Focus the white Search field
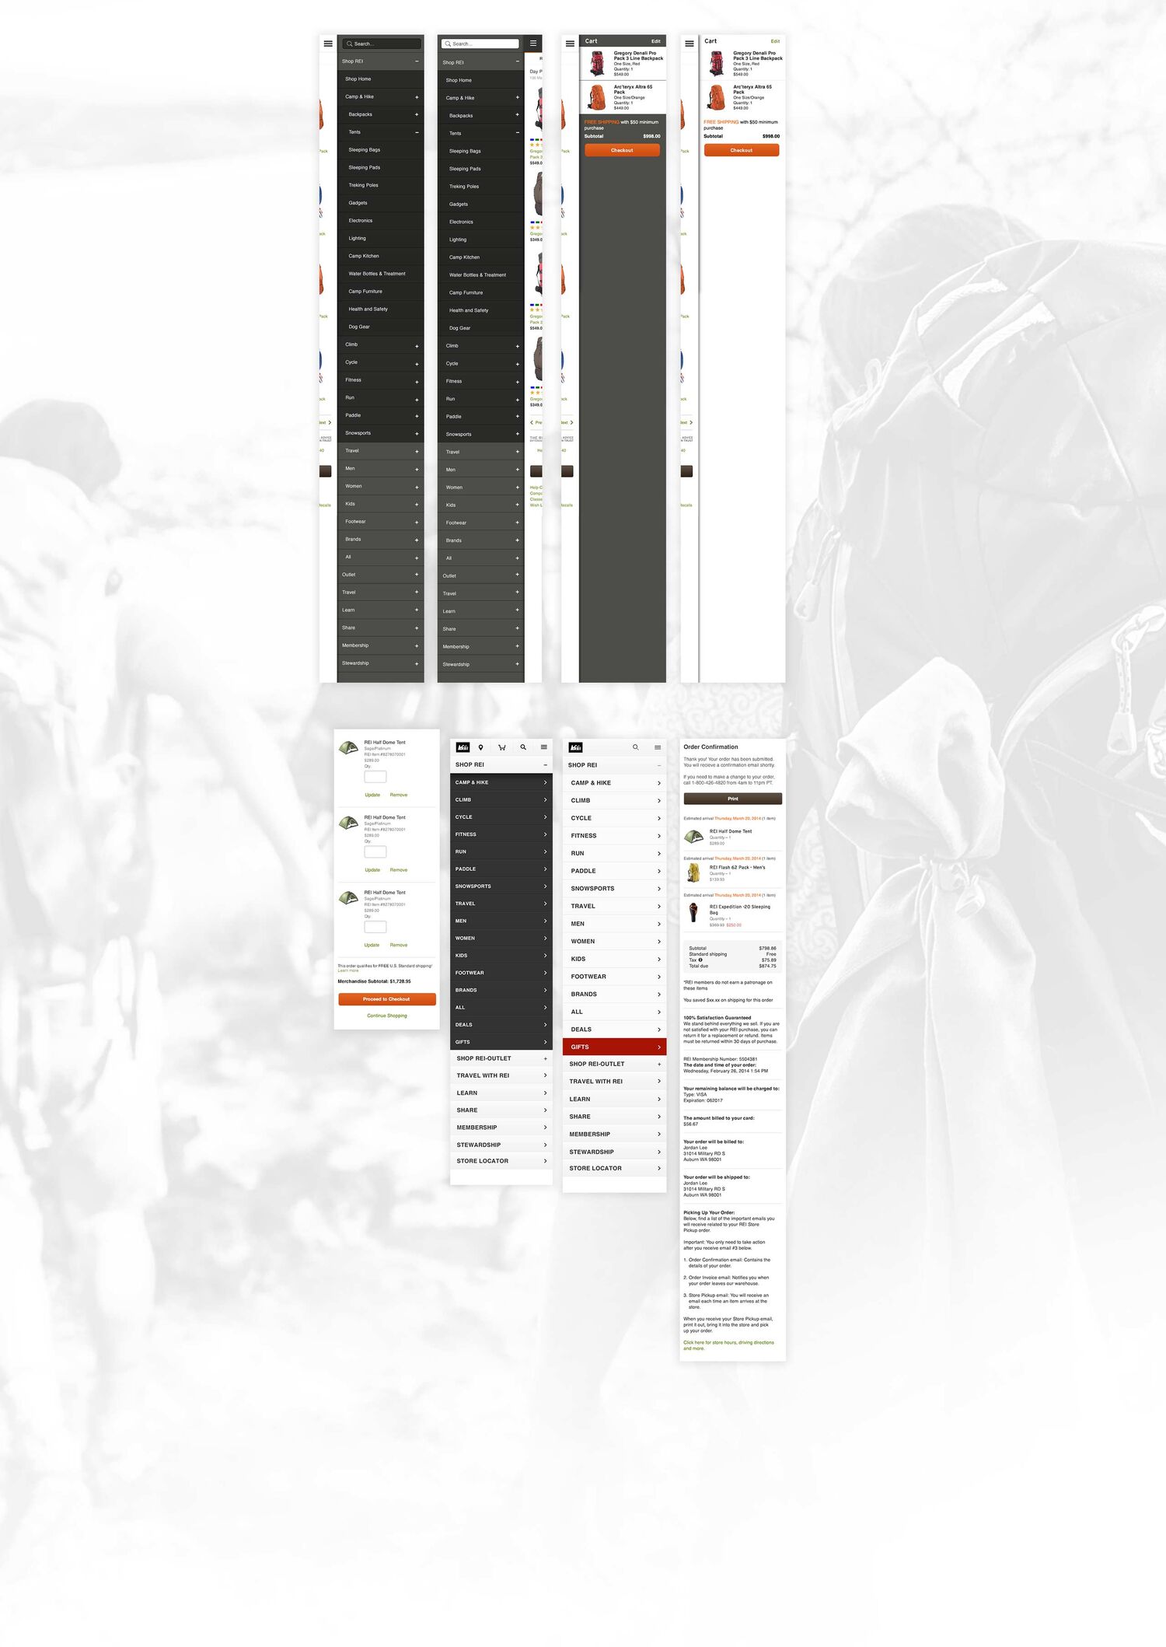 pyautogui.click(x=480, y=44)
